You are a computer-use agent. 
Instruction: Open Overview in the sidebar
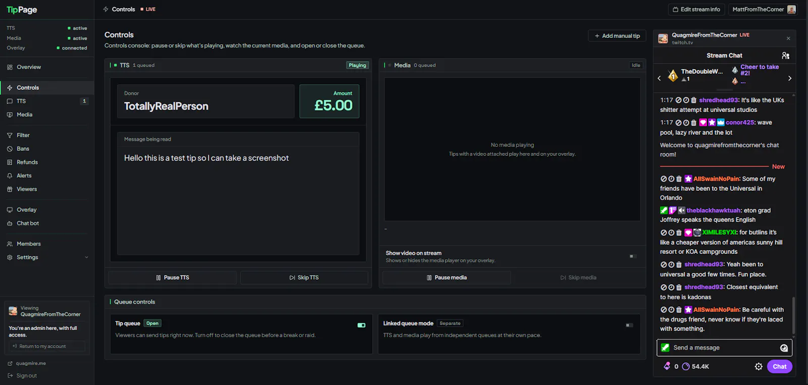point(47,67)
